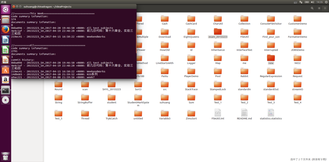
Task: Switch Files window to list view
Action: pyautogui.click(x=319, y=8)
